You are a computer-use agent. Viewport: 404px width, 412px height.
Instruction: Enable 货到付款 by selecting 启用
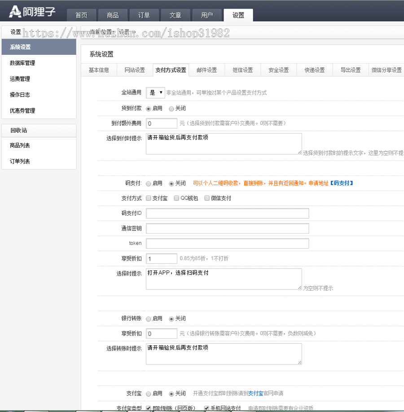tap(149, 109)
